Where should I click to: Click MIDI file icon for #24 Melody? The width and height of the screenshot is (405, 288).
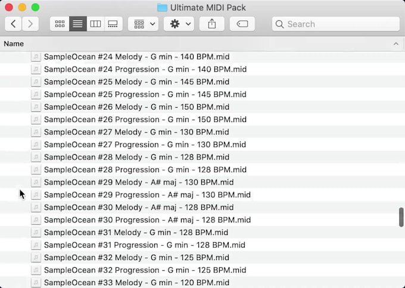click(x=36, y=57)
